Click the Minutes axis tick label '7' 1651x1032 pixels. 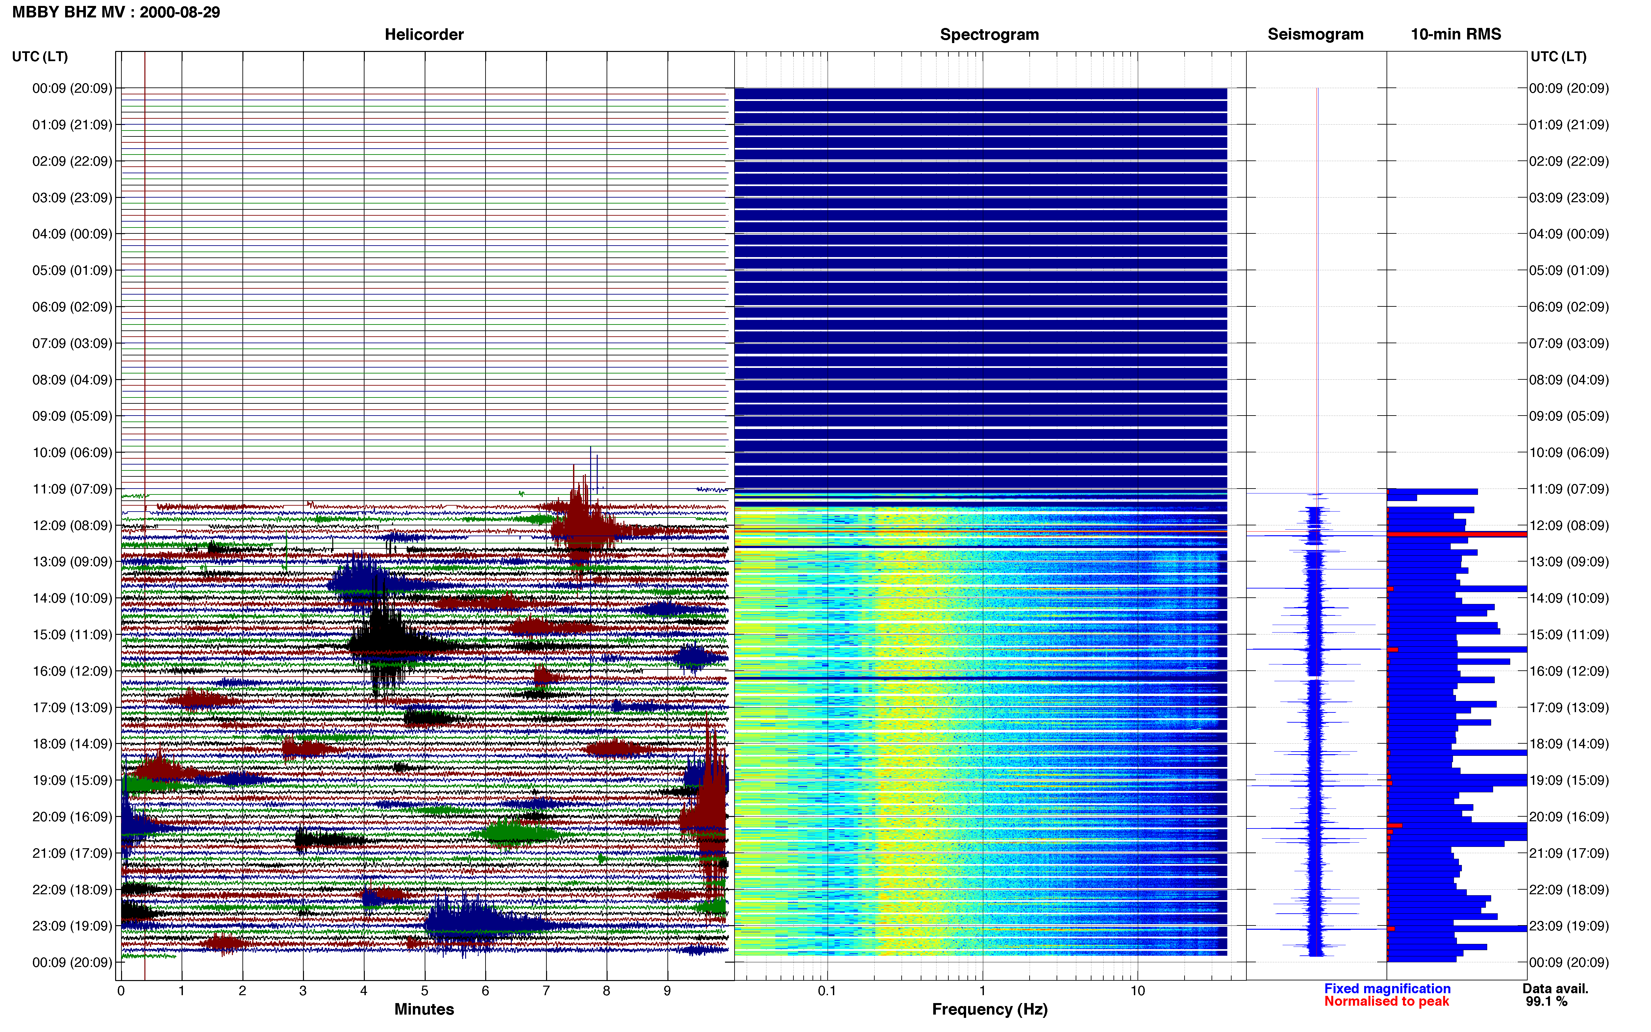546,991
